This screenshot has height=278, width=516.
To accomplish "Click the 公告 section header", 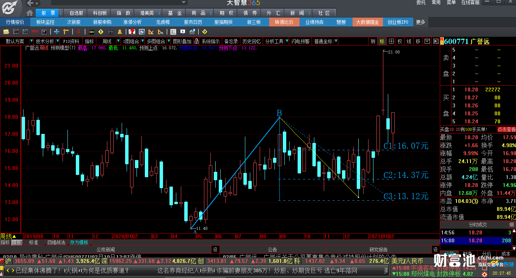I will pyautogui.click(x=272, y=250).
